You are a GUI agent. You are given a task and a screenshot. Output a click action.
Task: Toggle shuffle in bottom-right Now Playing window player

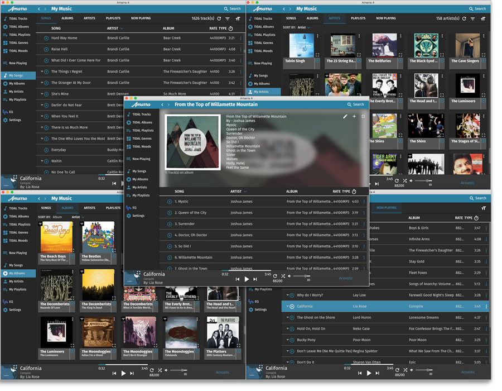[406, 370]
